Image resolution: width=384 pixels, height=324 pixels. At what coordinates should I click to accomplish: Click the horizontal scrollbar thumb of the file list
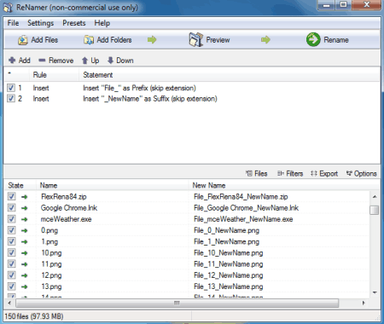[177, 303]
